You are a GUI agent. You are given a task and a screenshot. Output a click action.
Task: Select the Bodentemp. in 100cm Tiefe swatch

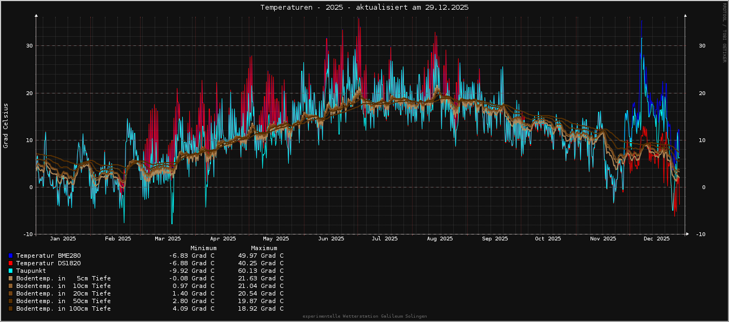point(10,308)
